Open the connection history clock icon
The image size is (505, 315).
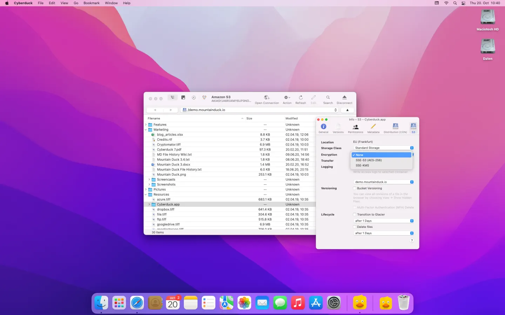(194, 98)
